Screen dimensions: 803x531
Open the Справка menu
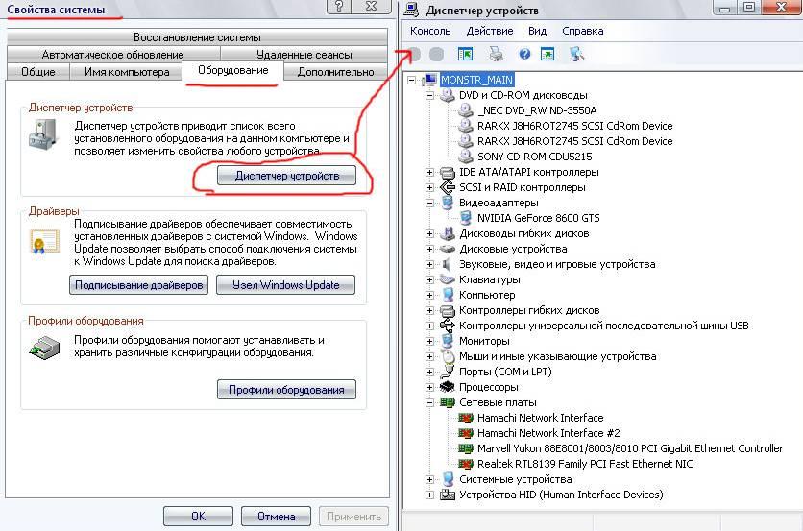(582, 31)
